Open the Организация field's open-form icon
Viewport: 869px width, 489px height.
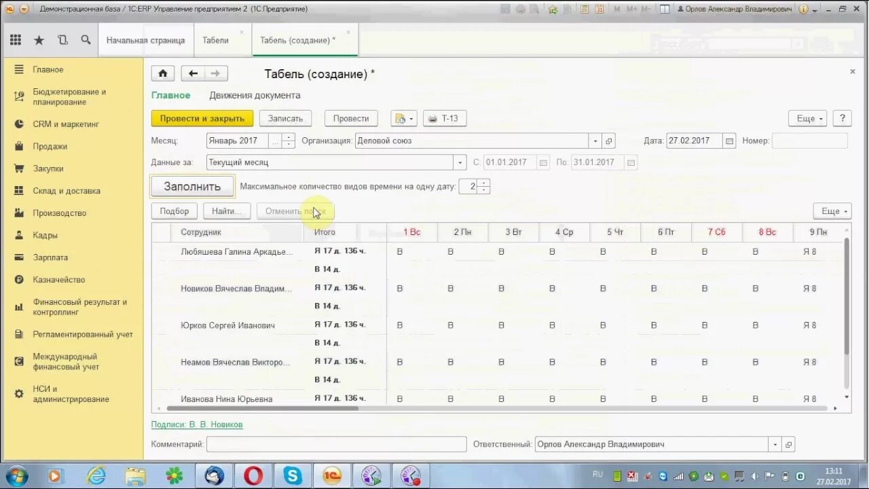(609, 141)
